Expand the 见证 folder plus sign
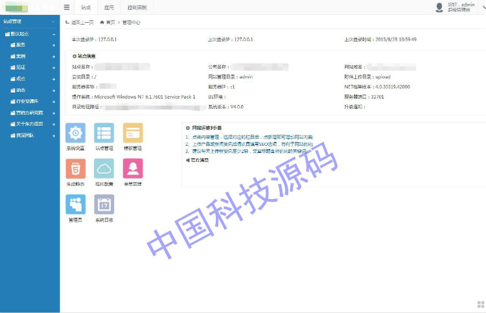The width and height of the screenshot is (486, 313). pos(54,68)
